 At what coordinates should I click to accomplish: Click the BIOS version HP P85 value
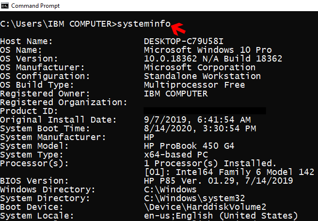coord(218,181)
